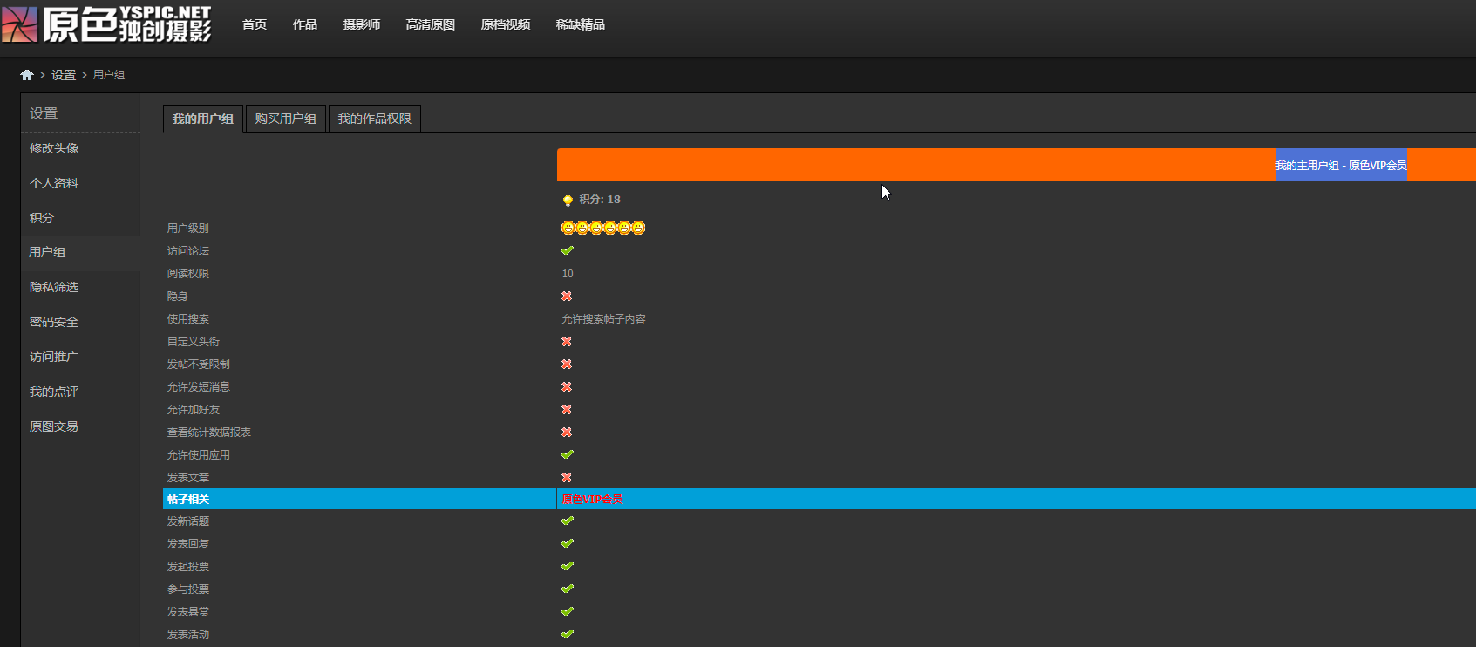
Task: Click the green check for 发起投票
Action: coord(568,566)
